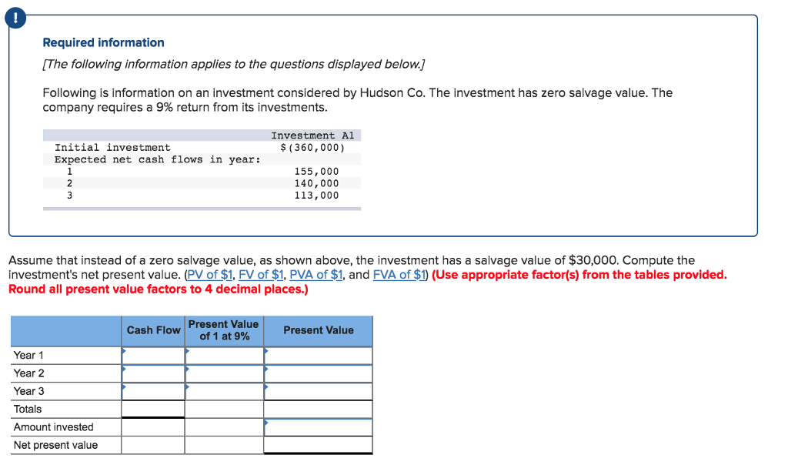Click the Net present value answer cell
The width and height of the screenshot is (788, 475).
[318, 444]
